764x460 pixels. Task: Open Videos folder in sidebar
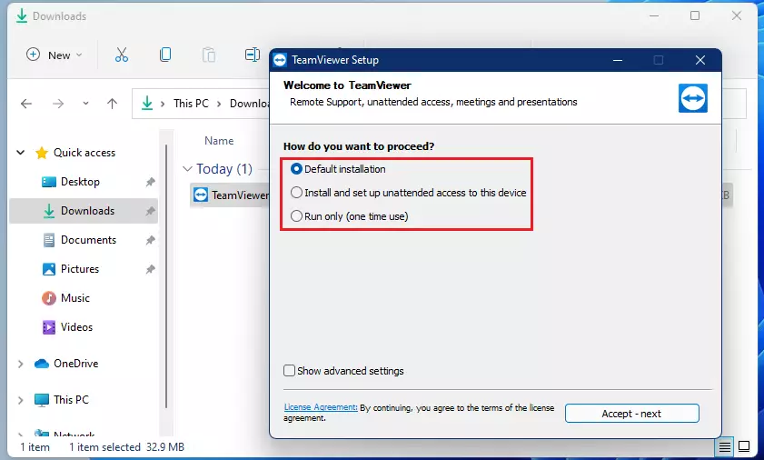pyautogui.click(x=76, y=327)
